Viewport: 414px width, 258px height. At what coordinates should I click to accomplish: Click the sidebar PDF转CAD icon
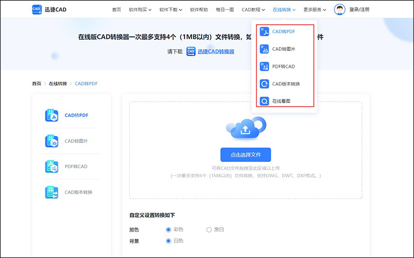(x=52, y=166)
